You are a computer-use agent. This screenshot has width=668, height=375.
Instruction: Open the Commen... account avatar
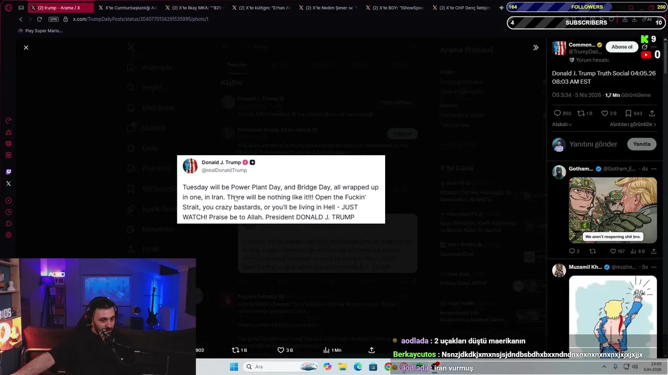coord(559,48)
